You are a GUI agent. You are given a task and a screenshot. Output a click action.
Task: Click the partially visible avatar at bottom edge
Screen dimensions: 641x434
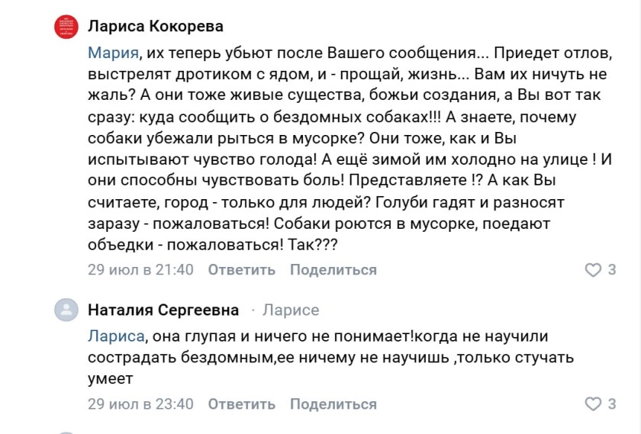coord(66,432)
